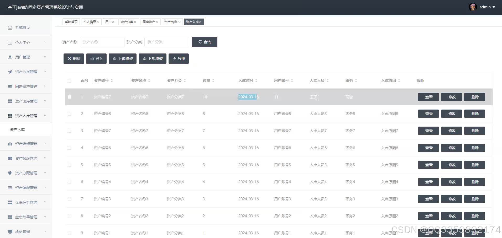Expand 个人中心 menu chevron
502x238 pixels.
point(45,42)
